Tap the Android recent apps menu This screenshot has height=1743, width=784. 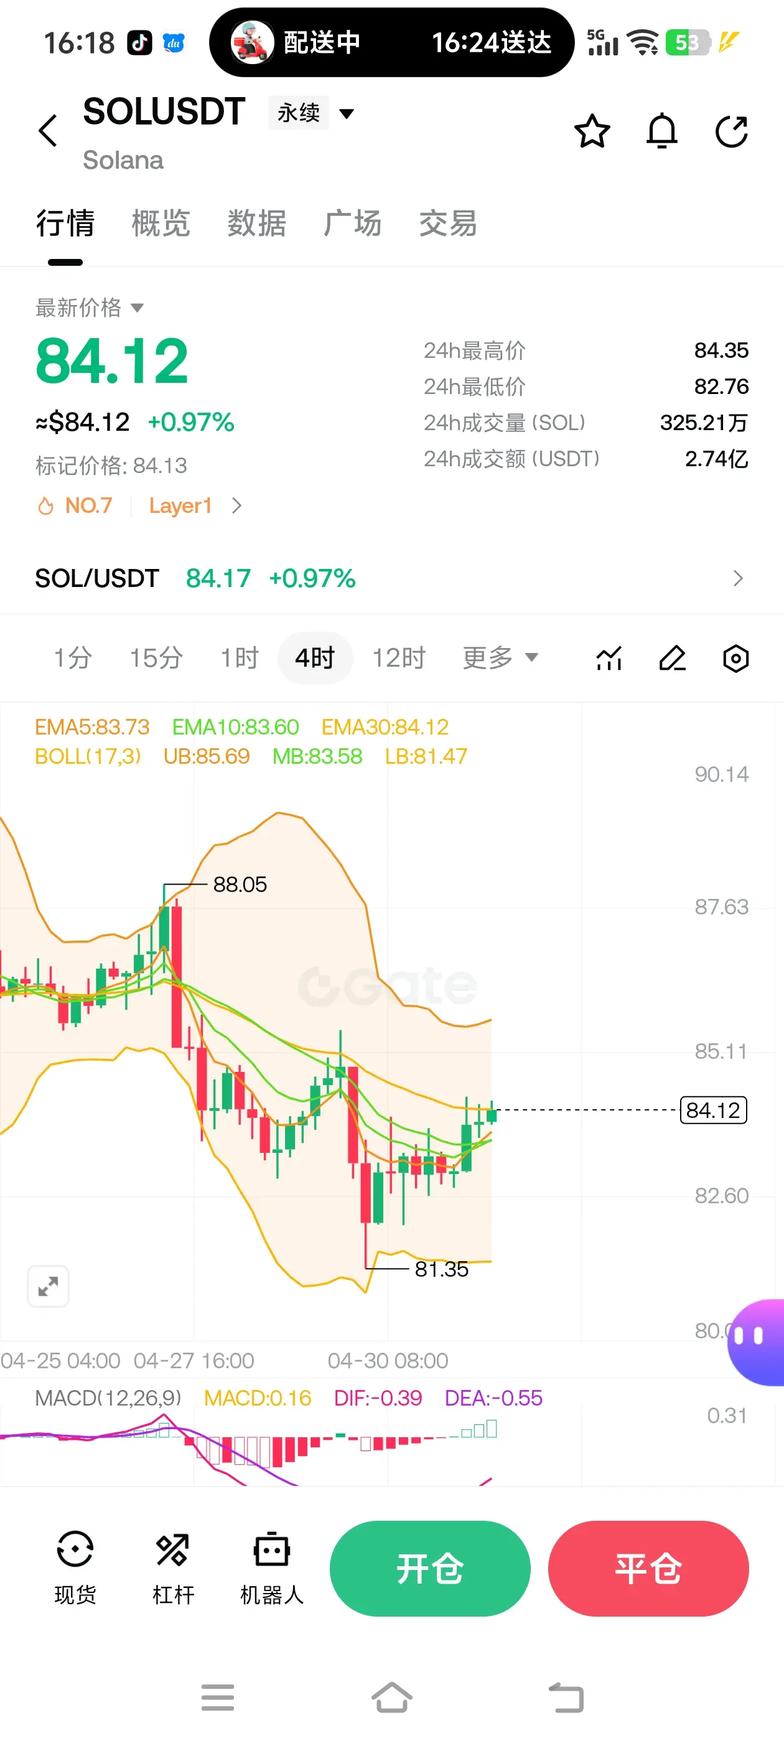218,1698
